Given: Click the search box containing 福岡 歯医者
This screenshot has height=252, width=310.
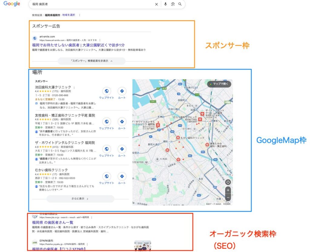Looking at the screenshot, I should tap(91, 4).
